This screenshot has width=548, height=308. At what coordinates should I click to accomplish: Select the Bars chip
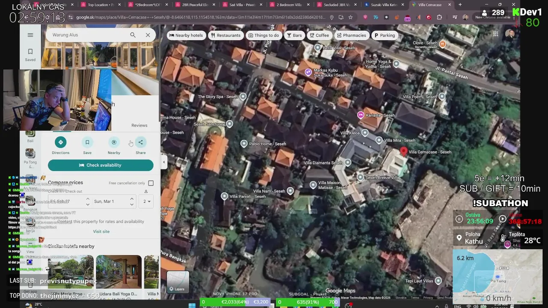pos(294,36)
